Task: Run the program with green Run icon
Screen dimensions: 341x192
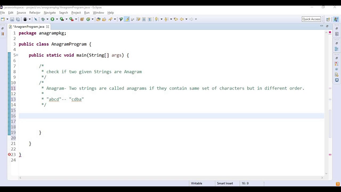Action: coord(52,19)
